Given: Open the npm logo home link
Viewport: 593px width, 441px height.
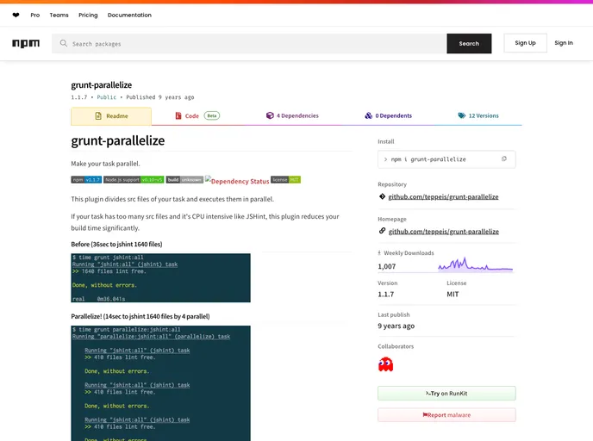Looking at the screenshot, I should [26, 43].
